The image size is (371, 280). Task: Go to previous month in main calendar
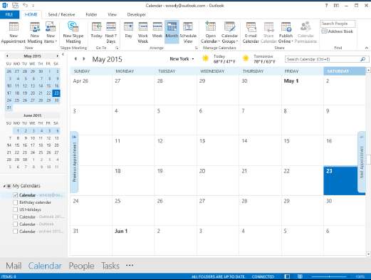(x=75, y=58)
